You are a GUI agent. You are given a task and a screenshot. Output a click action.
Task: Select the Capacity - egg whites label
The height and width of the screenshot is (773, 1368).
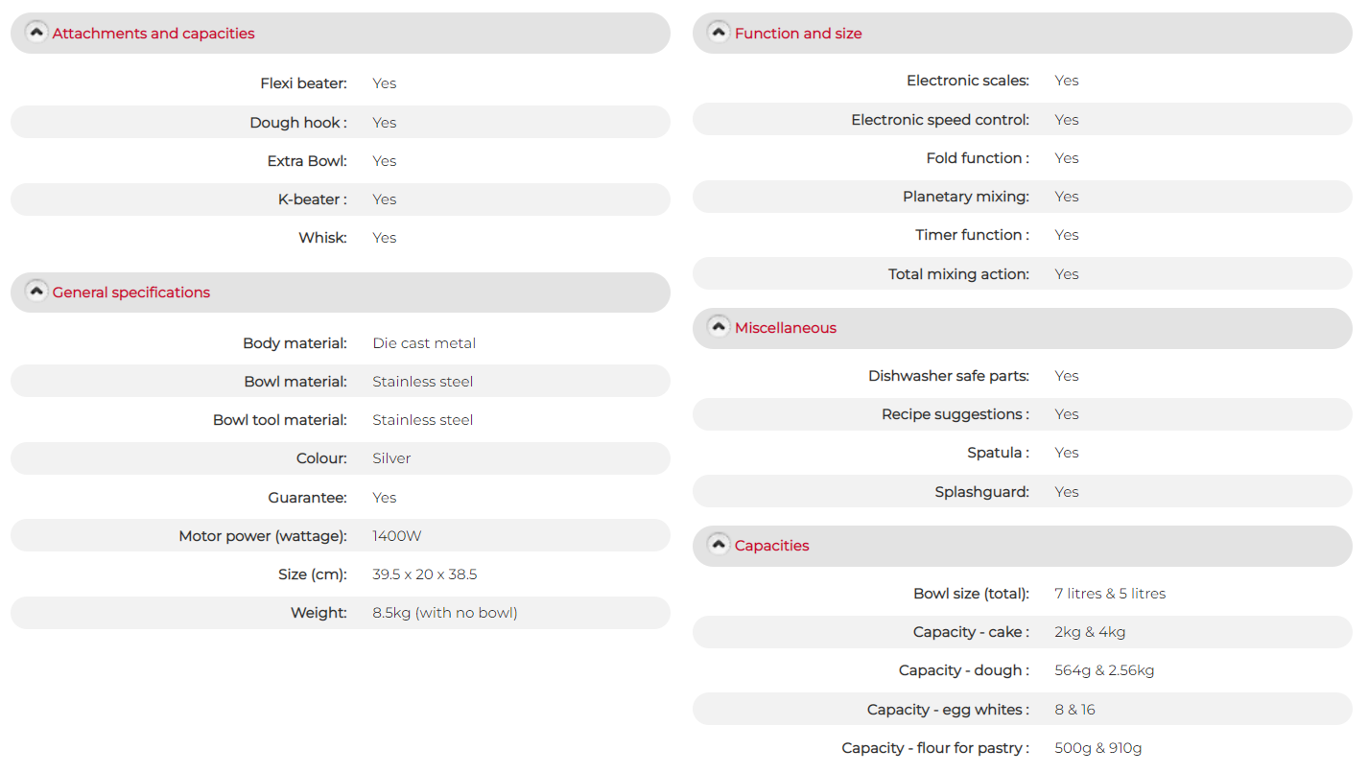point(948,710)
